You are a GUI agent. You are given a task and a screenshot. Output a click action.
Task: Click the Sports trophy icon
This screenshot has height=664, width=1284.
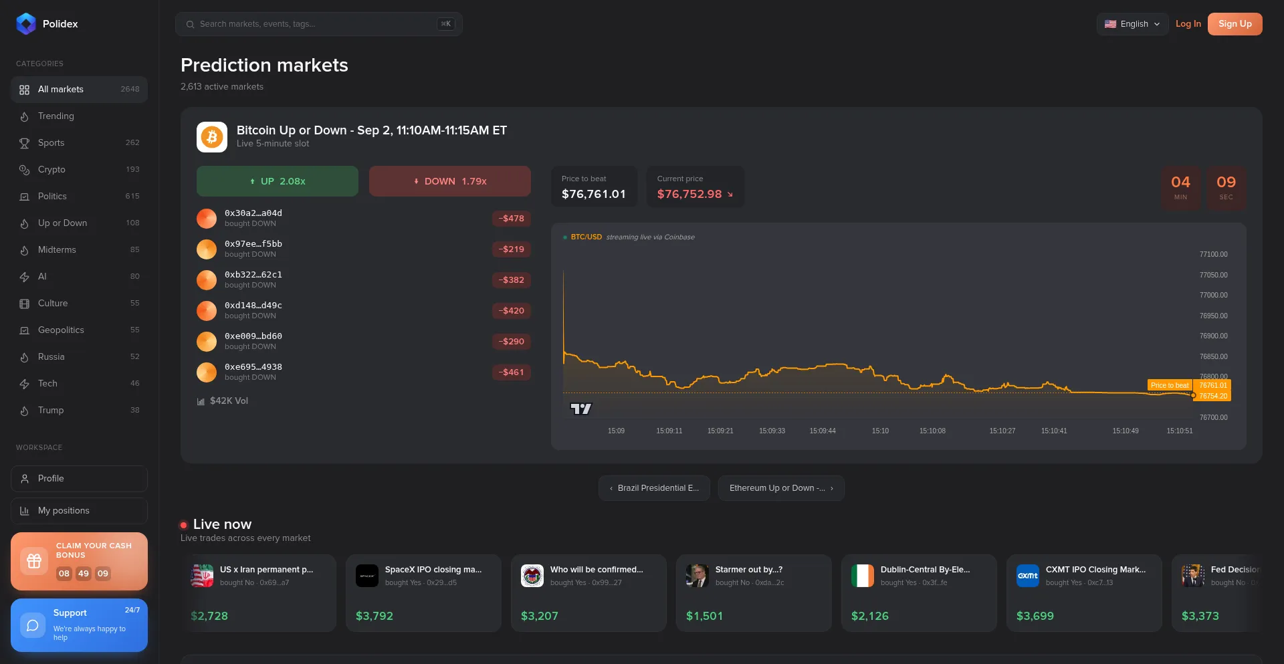(25, 143)
